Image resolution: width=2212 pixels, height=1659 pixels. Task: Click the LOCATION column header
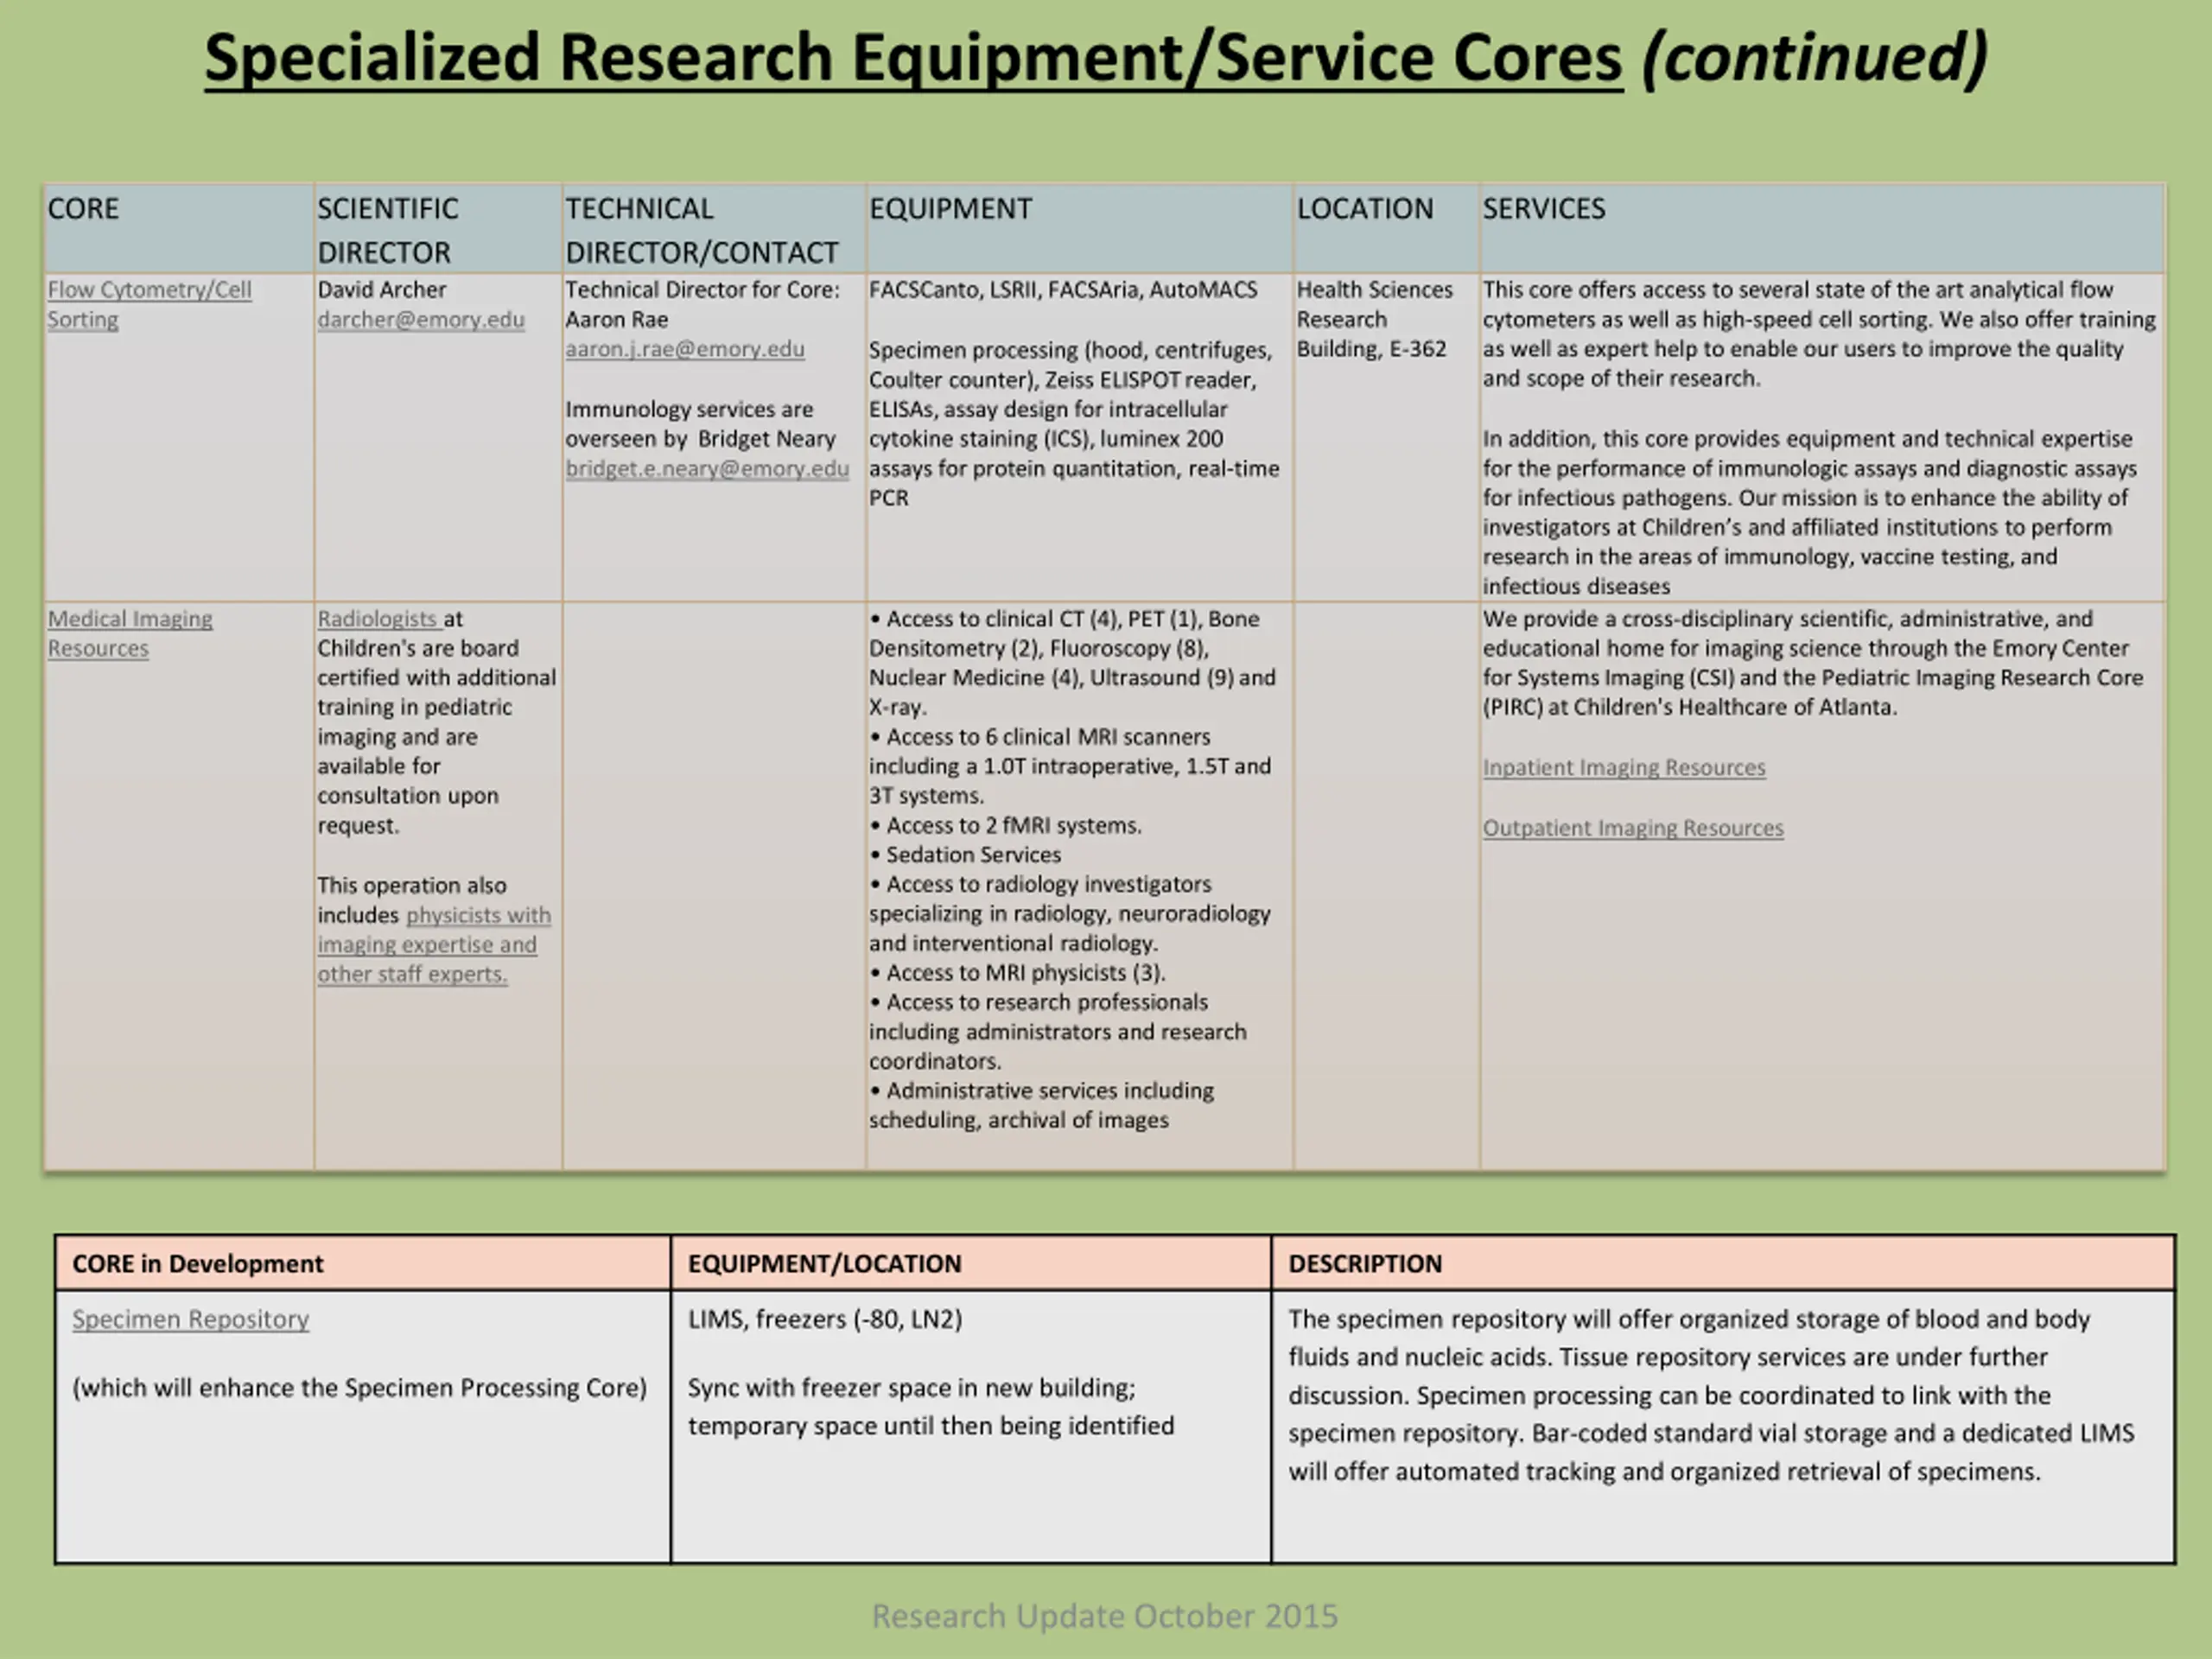pyautogui.click(x=1386, y=228)
